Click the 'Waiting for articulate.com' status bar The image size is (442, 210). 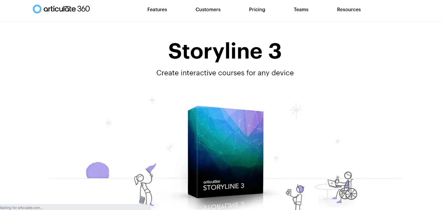75,208
